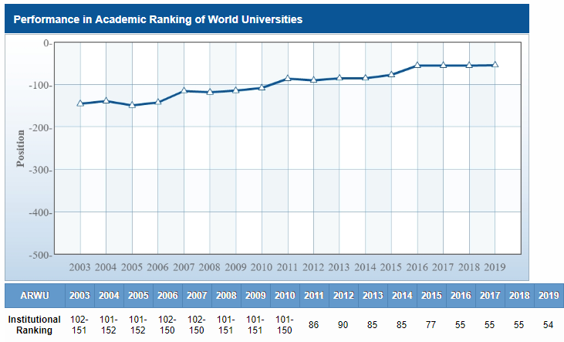The width and height of the screenshot is (564, 342).
Task: Click the 2003 column header in table
Action: tap(79, 296)
